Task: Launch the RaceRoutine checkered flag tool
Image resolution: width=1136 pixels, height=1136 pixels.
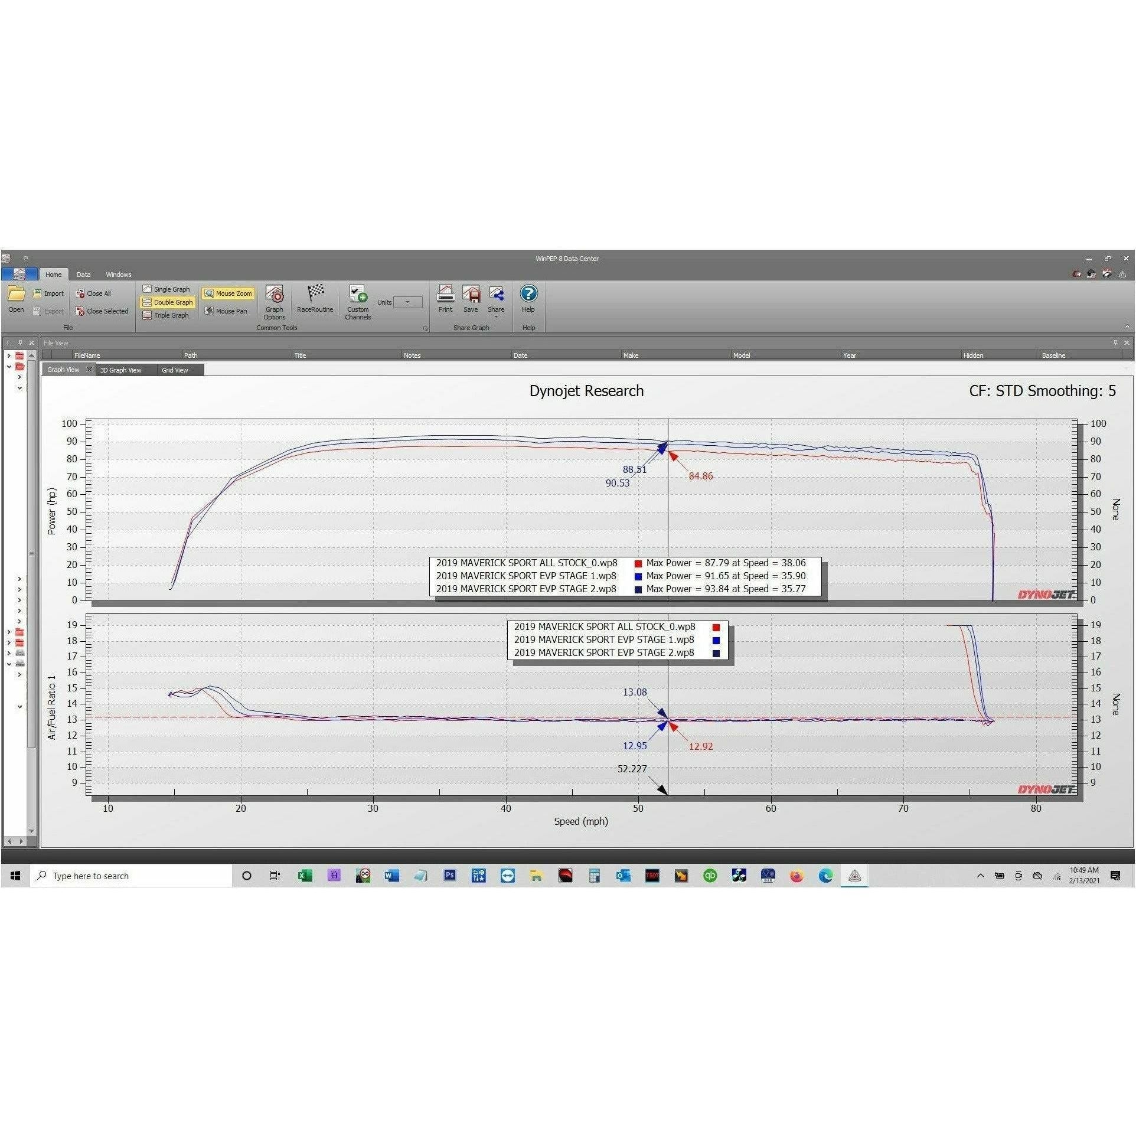Action: tap(315, 293)
